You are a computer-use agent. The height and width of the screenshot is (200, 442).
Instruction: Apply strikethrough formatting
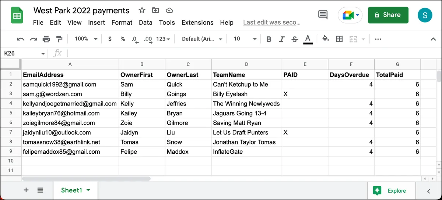point(295,39)
